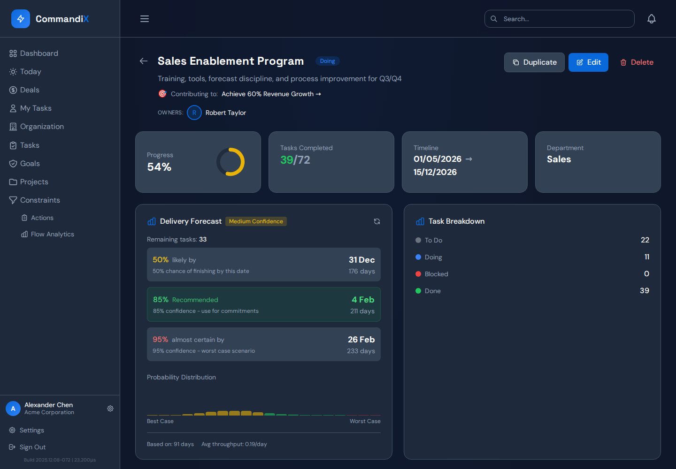
Task: Delete the project
Action: [x=637, y=62]
